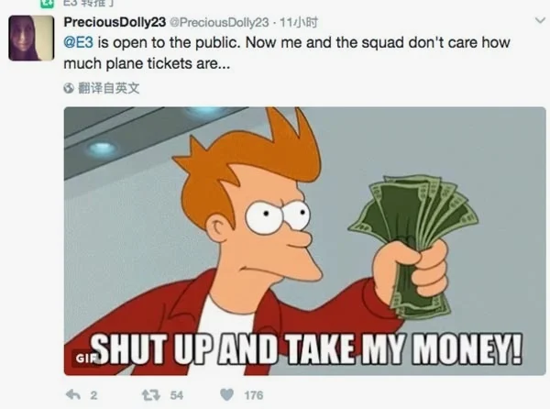This screenshot has height=409, width=550.
Task: Retweet this post using the retweet icon
Action: [151, 395]
